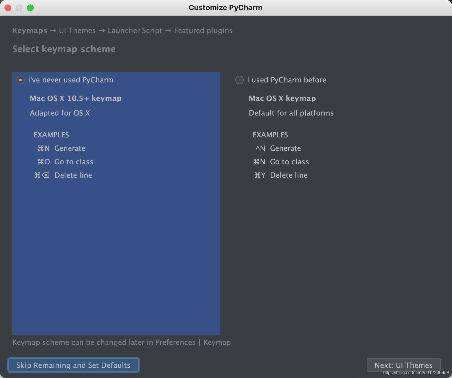The image size is (452, 378).
Task: Click the ^N Generate example in right panel
Action: (x=278, y=148)
